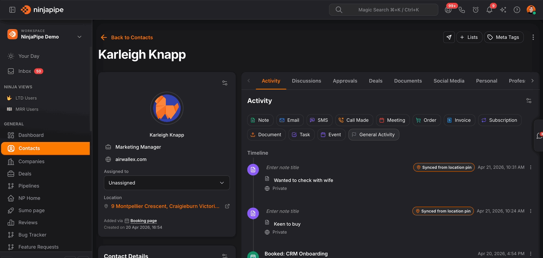The width and height of the screenshot is (543, 258).
Task: Click the Meta Tags button
Action: point(504,37)
